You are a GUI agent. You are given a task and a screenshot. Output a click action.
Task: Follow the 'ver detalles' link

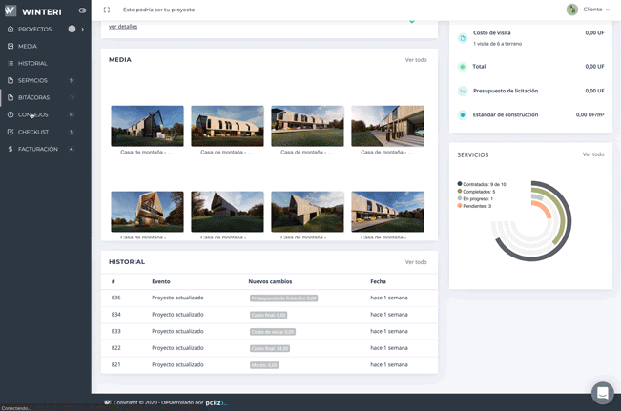(x=123, y=27)
